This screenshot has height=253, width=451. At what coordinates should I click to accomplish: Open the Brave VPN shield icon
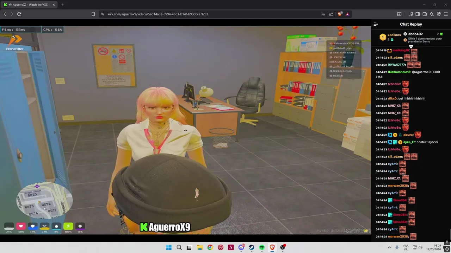tap(439, 14)
